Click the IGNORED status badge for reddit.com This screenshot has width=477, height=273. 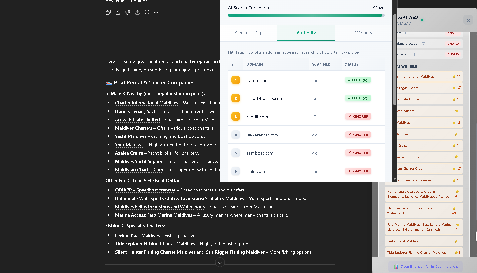[x=358, y=117]
